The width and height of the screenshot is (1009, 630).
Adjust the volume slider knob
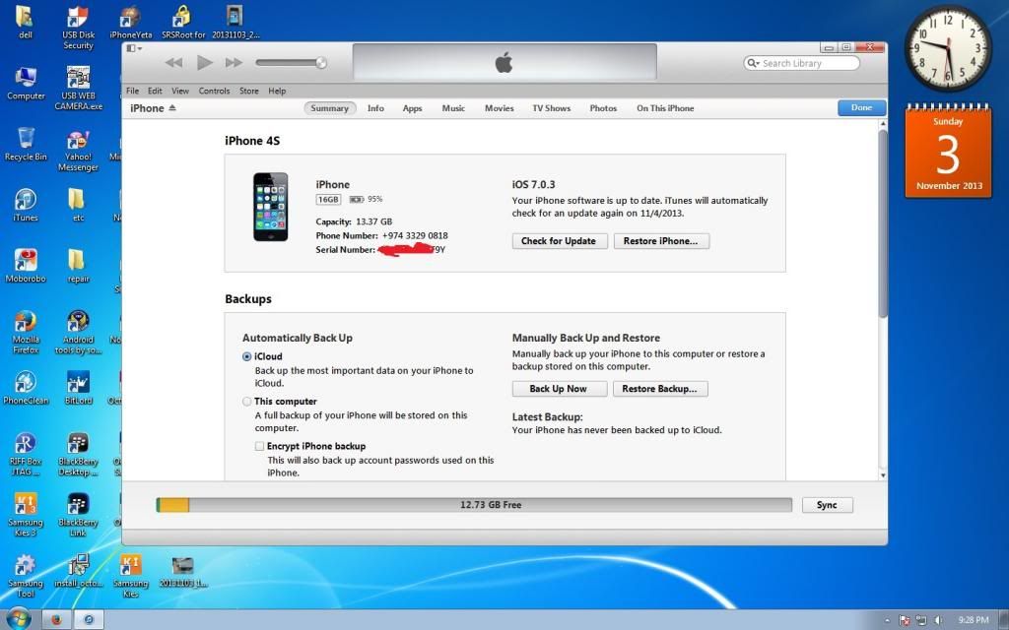coord(320,63)
